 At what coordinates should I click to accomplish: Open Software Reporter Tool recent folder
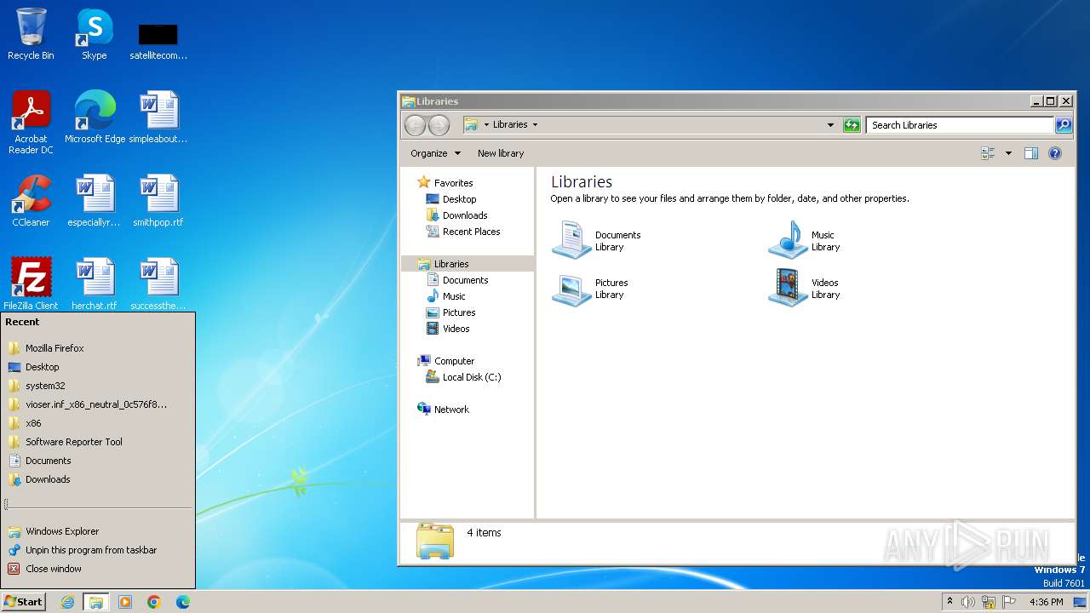coord(98,442)
